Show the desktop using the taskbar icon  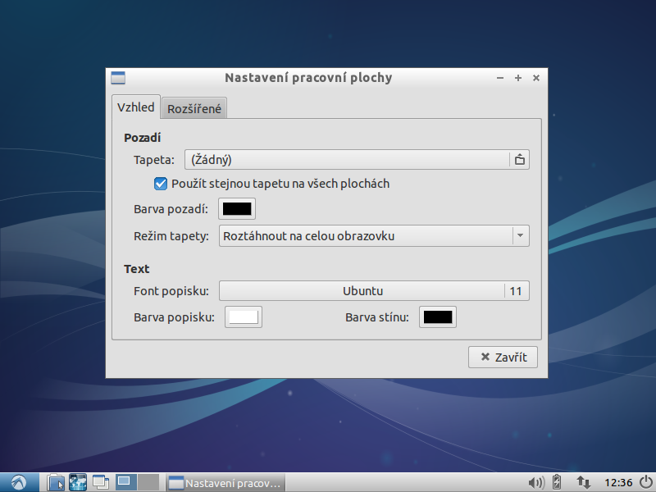pos(125,482)
